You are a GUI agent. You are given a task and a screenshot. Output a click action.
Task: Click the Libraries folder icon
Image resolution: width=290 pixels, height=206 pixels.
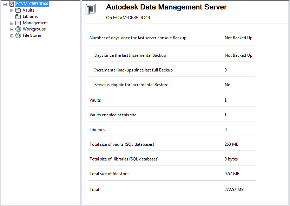pos(18,16)
